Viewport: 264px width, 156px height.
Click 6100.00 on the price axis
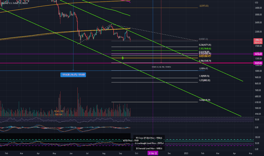(258, 102)
